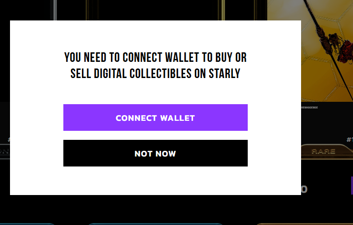Click the card serial number at left edge

(x=9, y=139)
